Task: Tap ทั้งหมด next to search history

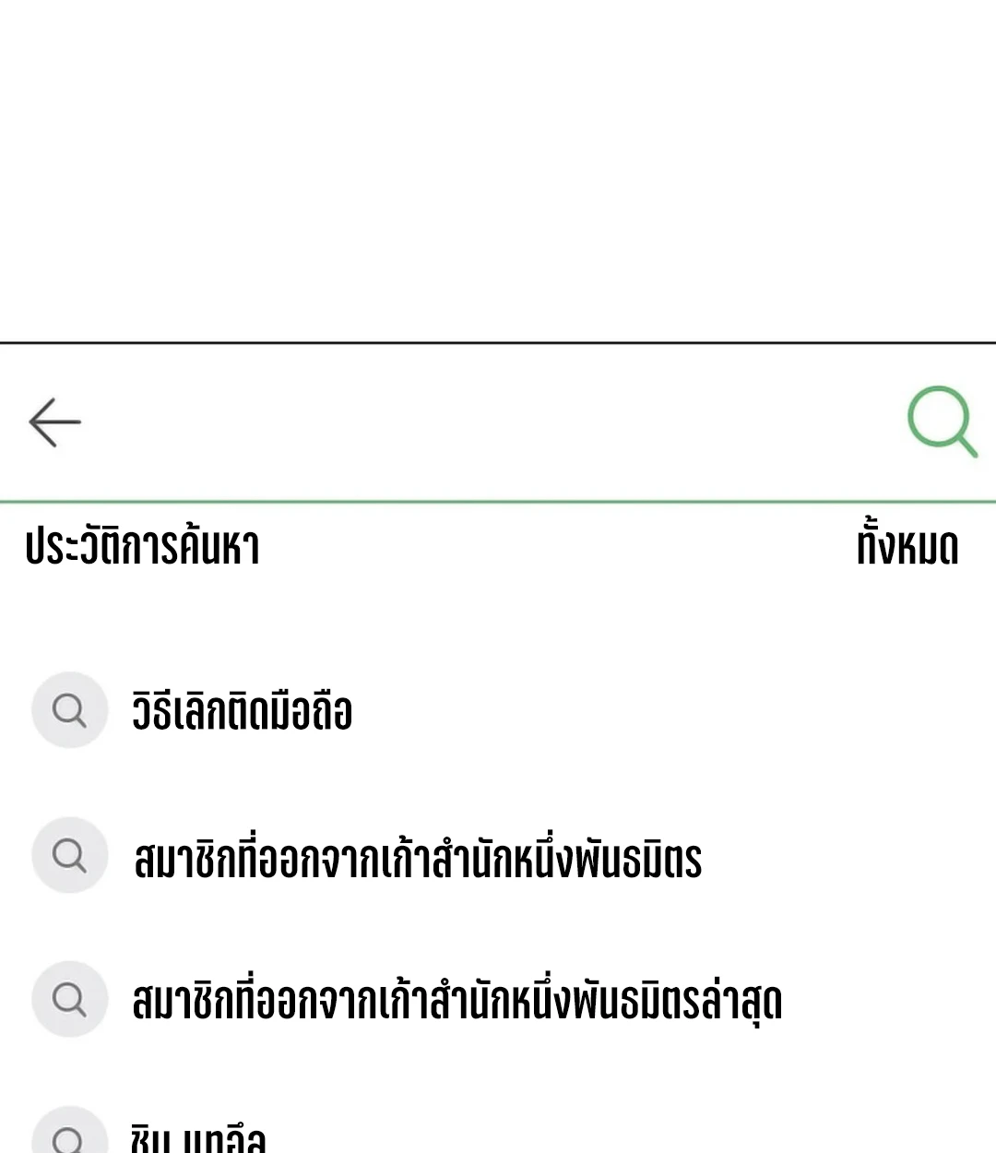Action: [x=907, y=546]
